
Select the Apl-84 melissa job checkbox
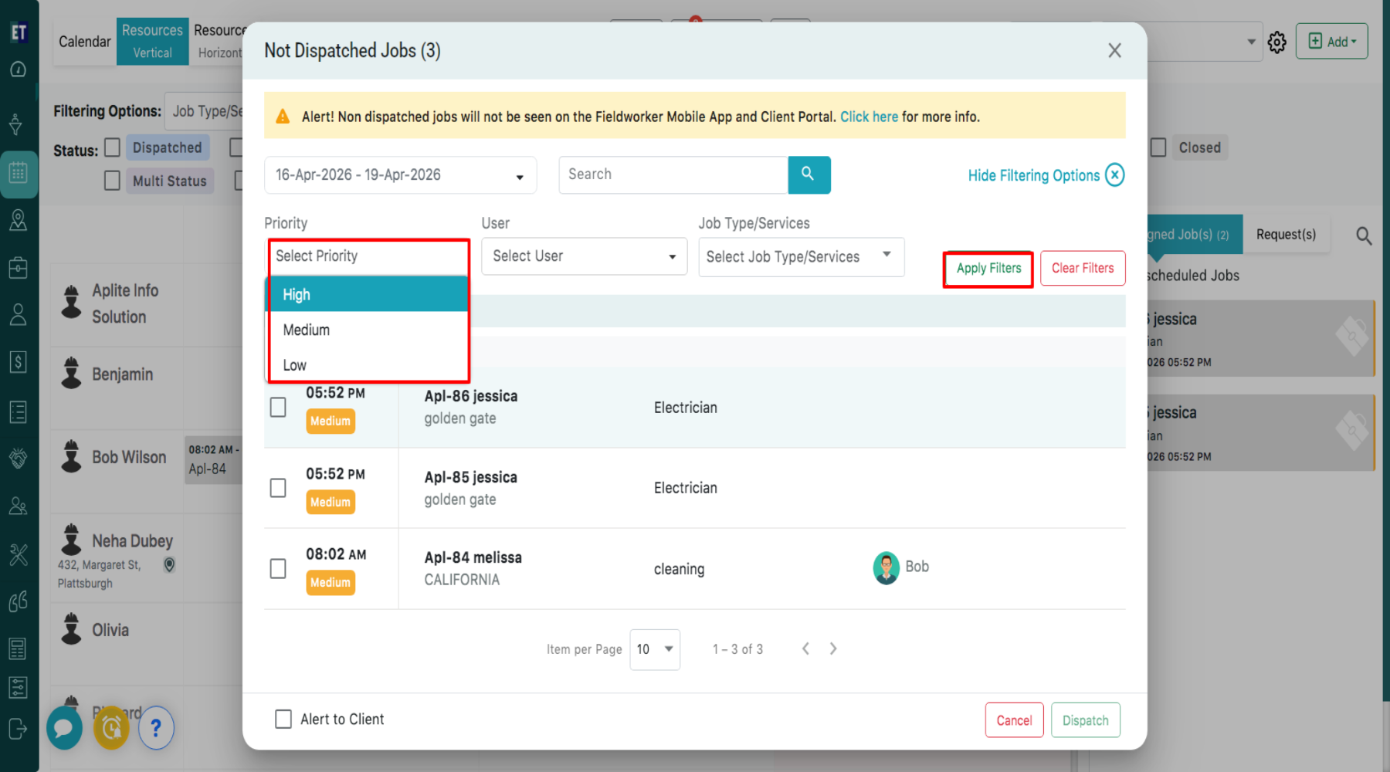click(x=278, y=569)
